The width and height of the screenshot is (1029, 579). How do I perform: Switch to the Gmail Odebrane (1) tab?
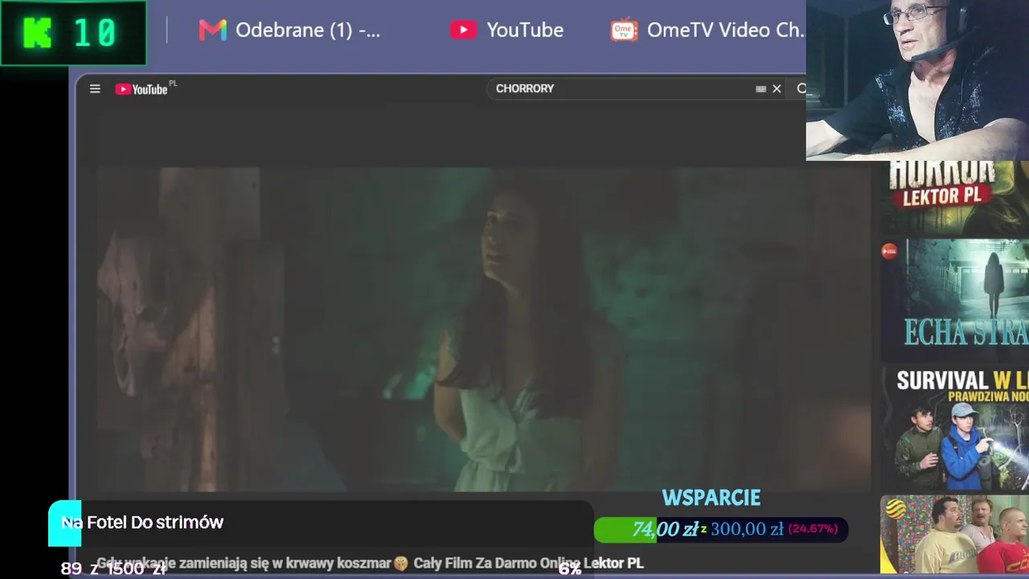coord(289,31)
